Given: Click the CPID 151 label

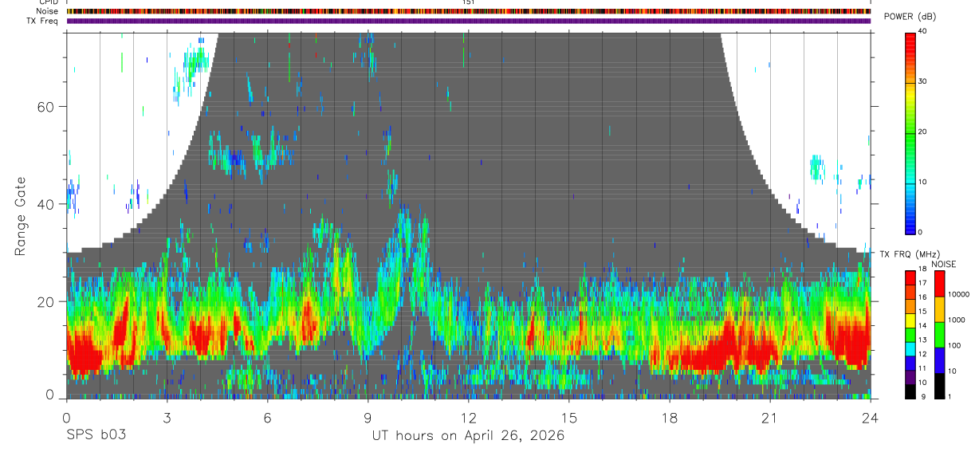Looking at the screenshot, I should coord(469,2).
